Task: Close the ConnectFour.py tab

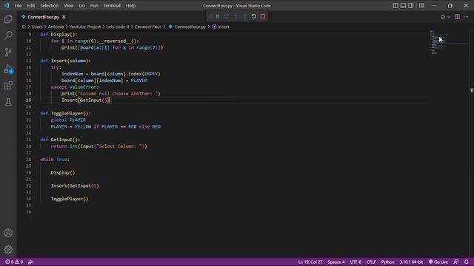Action: [x=64, y=17]
